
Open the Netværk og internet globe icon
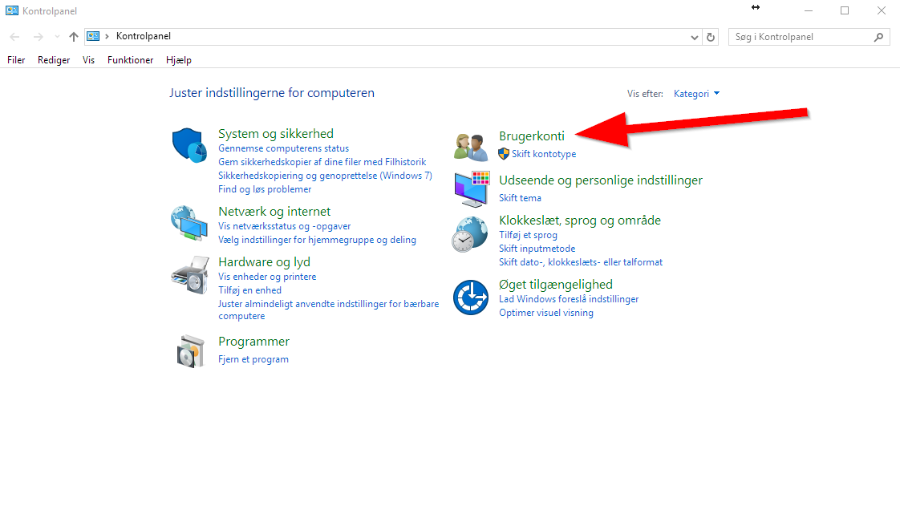pos(189,223)
